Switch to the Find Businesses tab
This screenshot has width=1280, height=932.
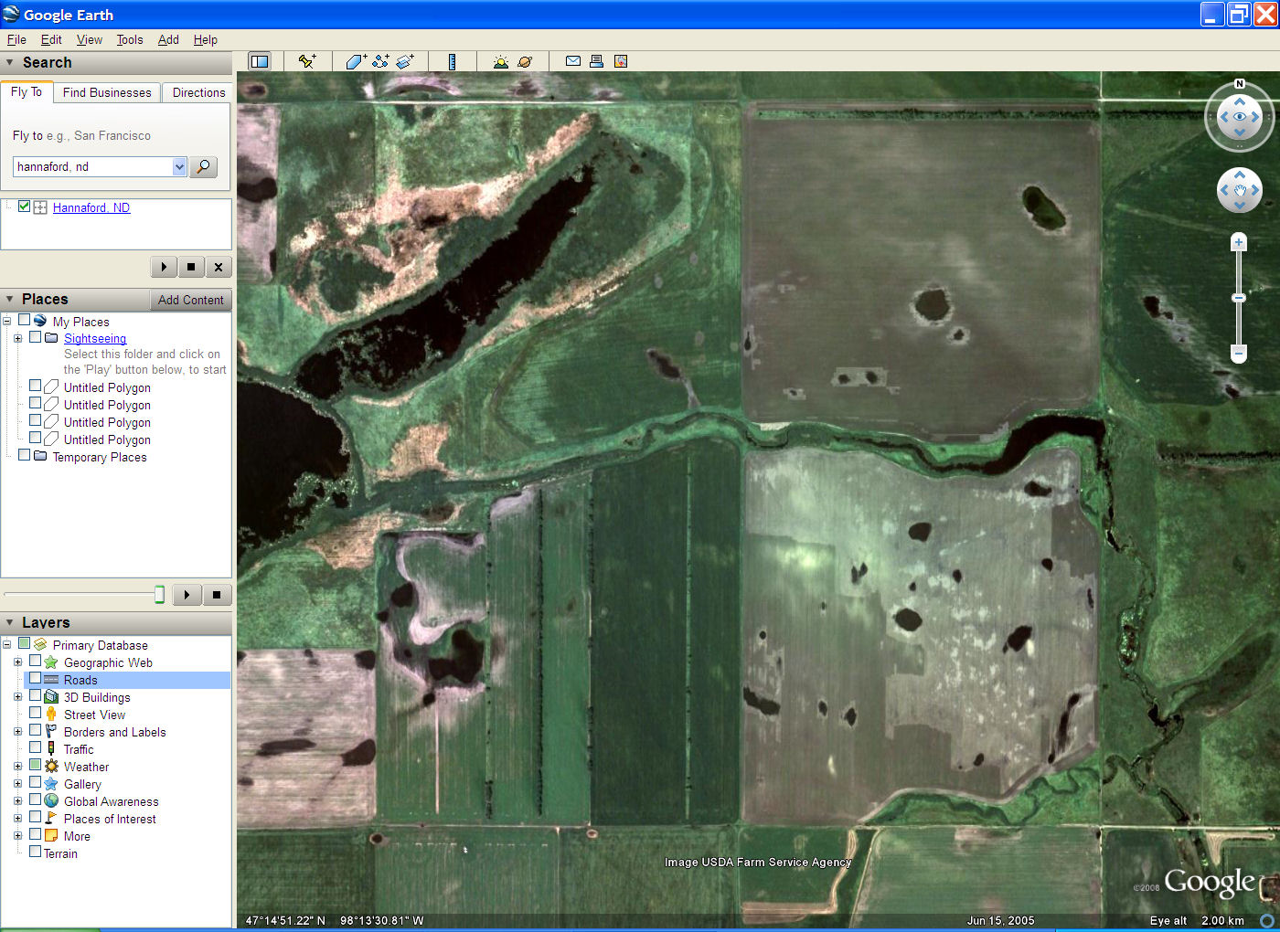[107, 92]
